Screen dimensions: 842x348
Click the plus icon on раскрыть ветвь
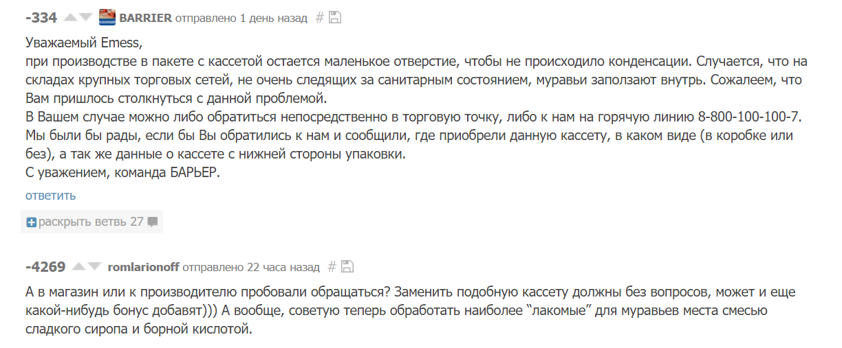click(x=31, y=222)
